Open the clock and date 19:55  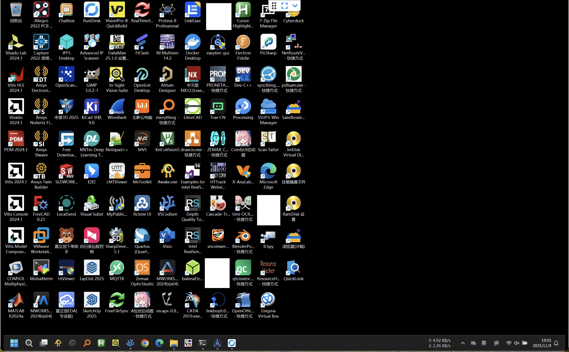(542, 343)
